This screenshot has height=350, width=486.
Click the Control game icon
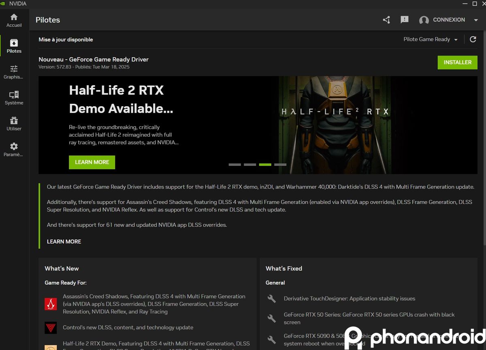pyautogui.click(x=51, y=328)
